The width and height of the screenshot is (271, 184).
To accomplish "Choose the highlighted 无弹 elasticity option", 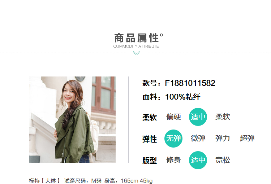I will [x=173, y=139].
